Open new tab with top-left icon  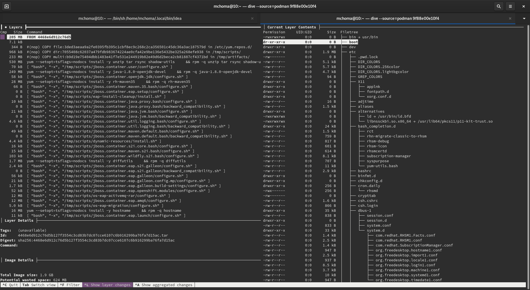(x=7, y=6)
